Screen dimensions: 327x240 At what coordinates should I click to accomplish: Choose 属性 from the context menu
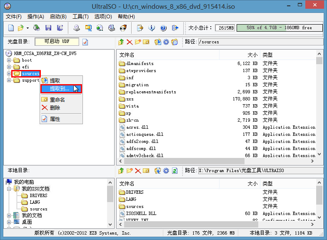[x=61, y=119]
